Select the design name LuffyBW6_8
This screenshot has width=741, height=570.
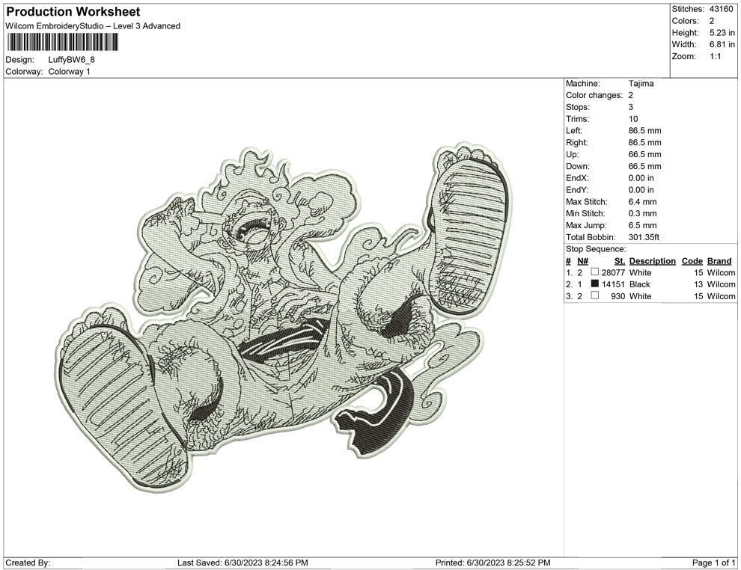click(71, 60)
